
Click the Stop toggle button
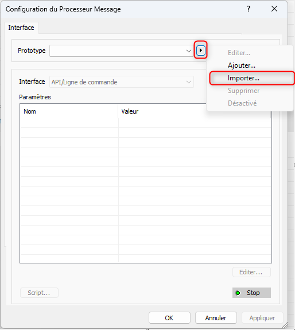coord(251,293)
